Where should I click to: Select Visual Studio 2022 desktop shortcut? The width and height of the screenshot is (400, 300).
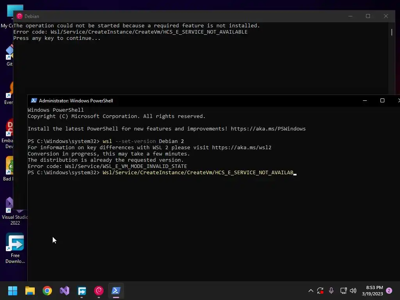[14, 211]
